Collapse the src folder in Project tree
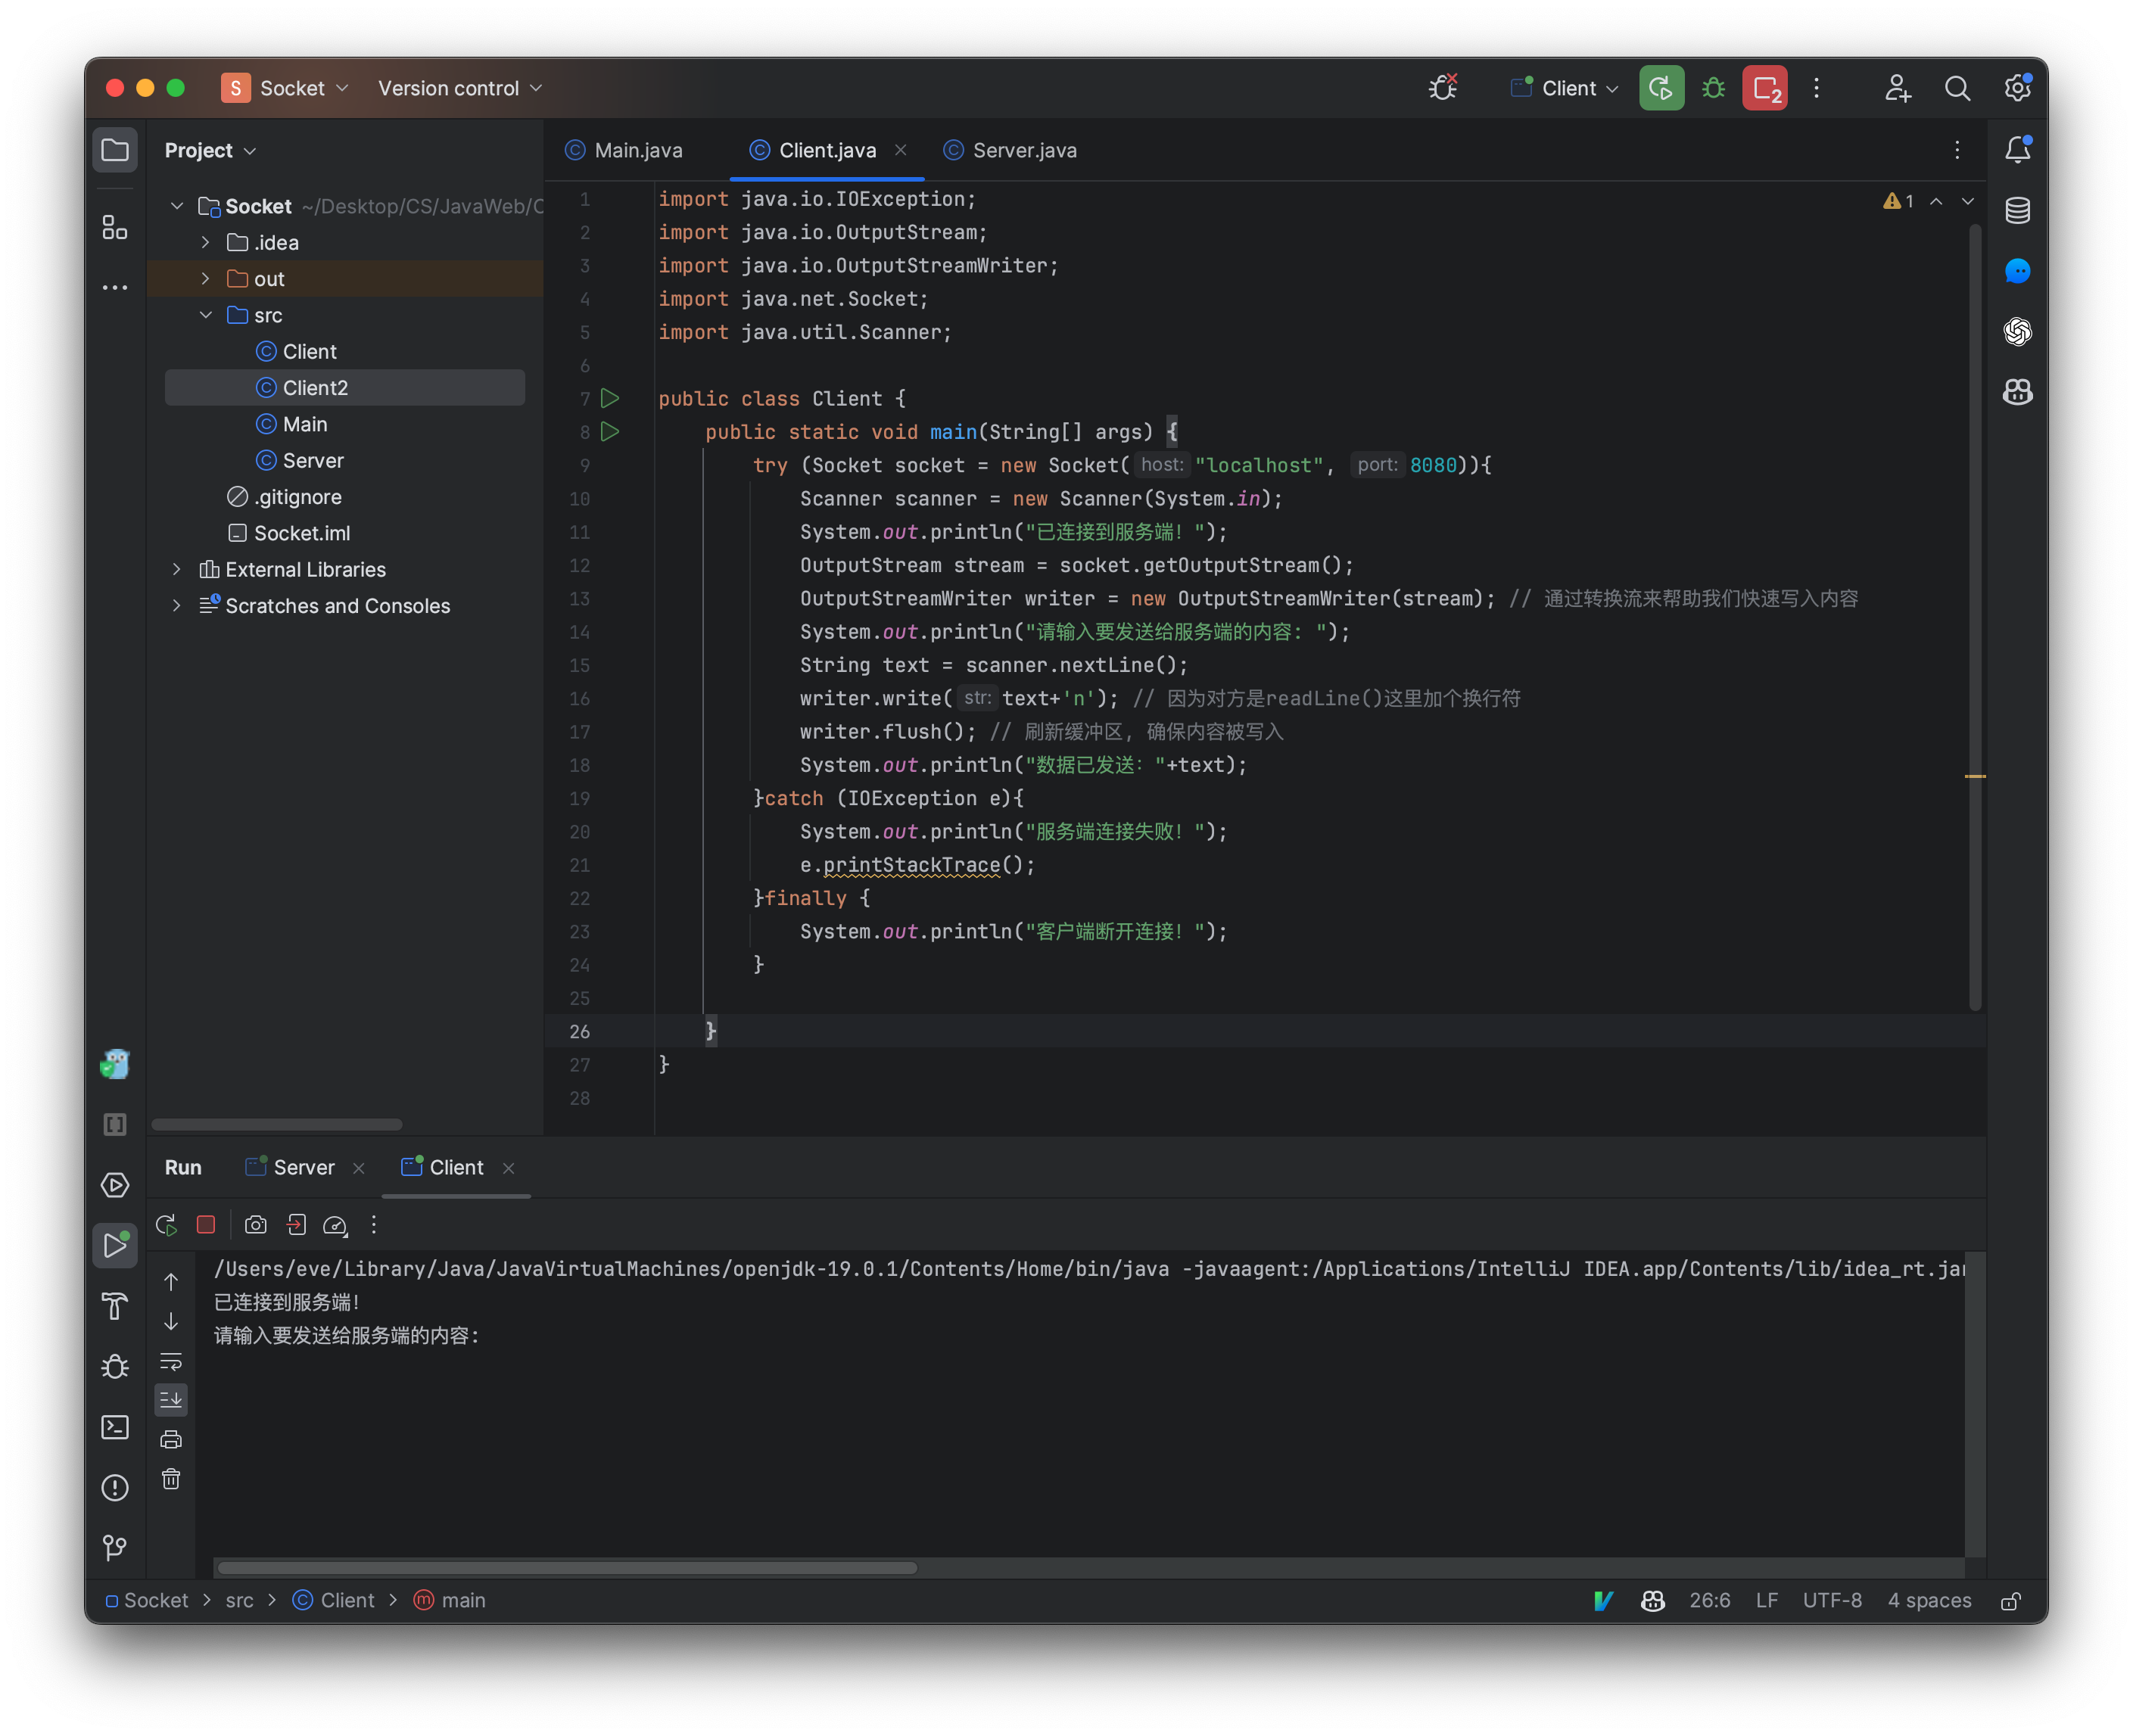This screenshot has height=1736, width=2133. pos(206,315)
